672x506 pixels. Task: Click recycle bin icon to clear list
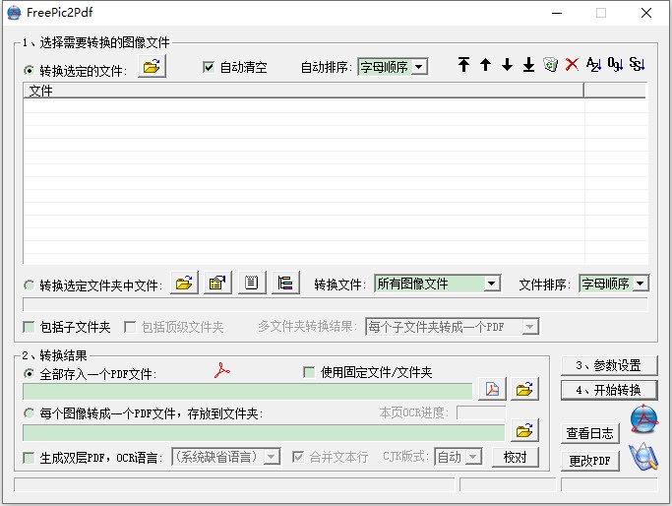550,65
